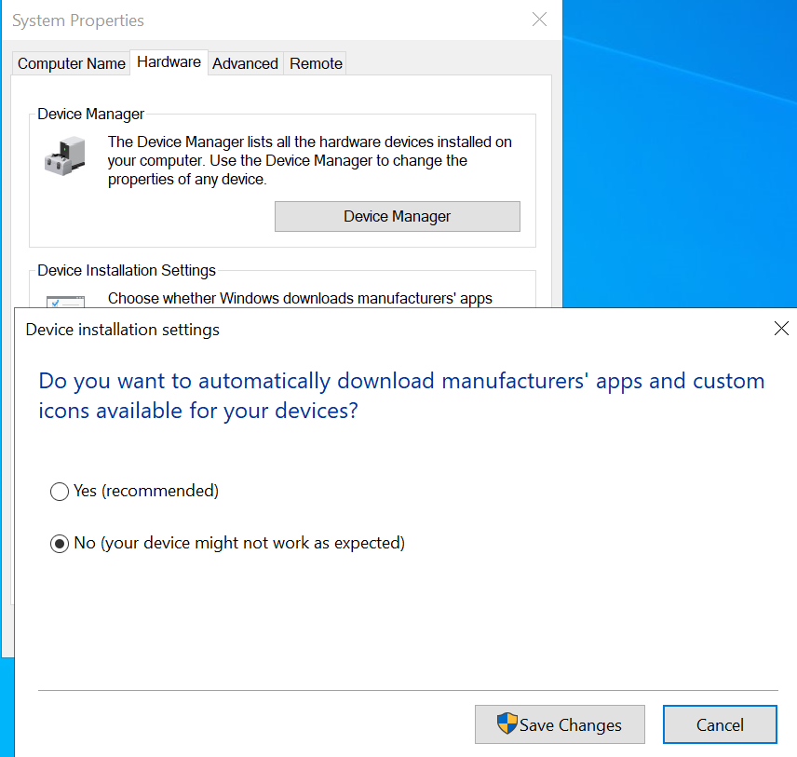797x757 pixels.
Task: Close the System Properties window
Action: coord(539,20)
